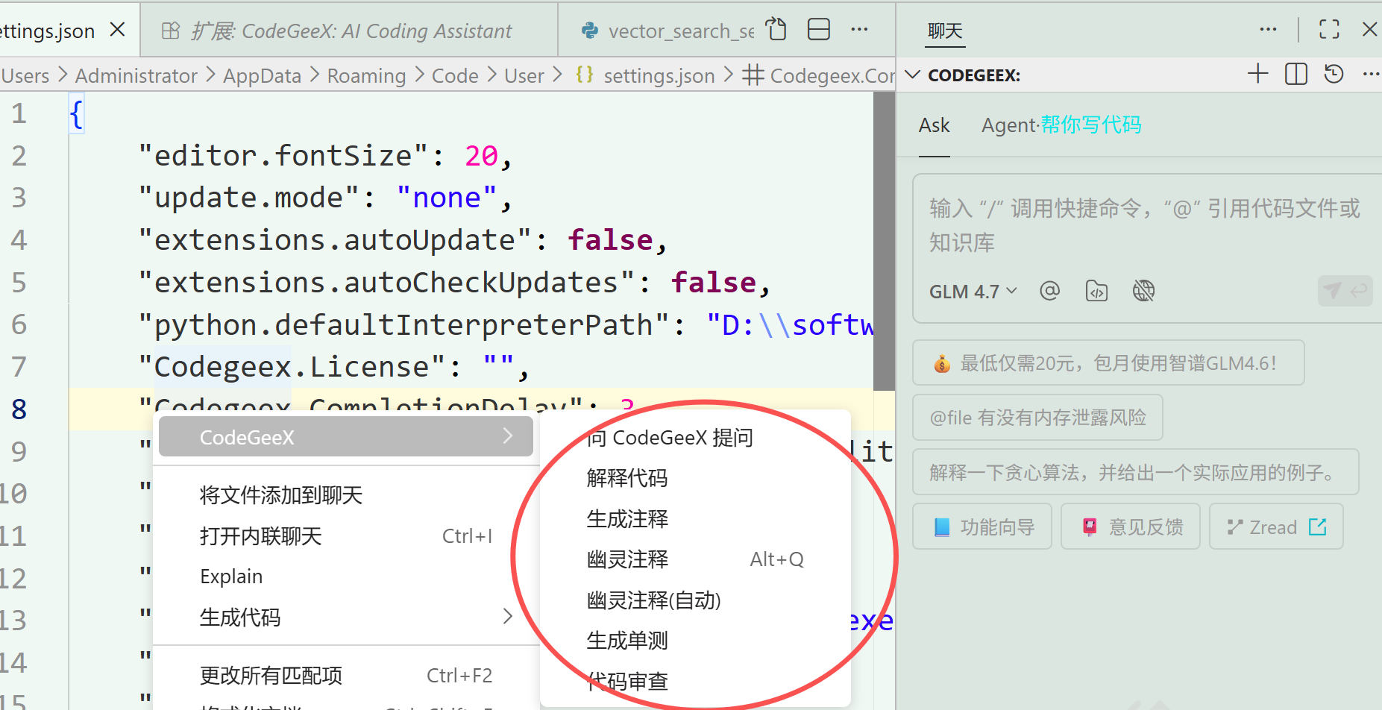Screen dimensions: 1382x710
Task: Choose the @file memory leak suggestion
Action: 1037,418
